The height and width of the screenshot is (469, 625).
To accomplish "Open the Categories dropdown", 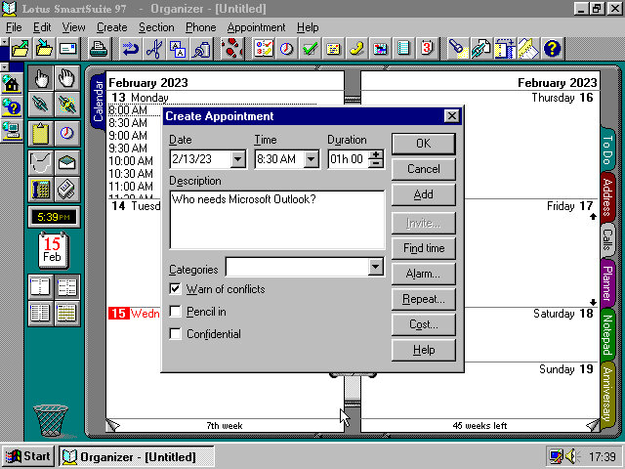I will point(376,267).
